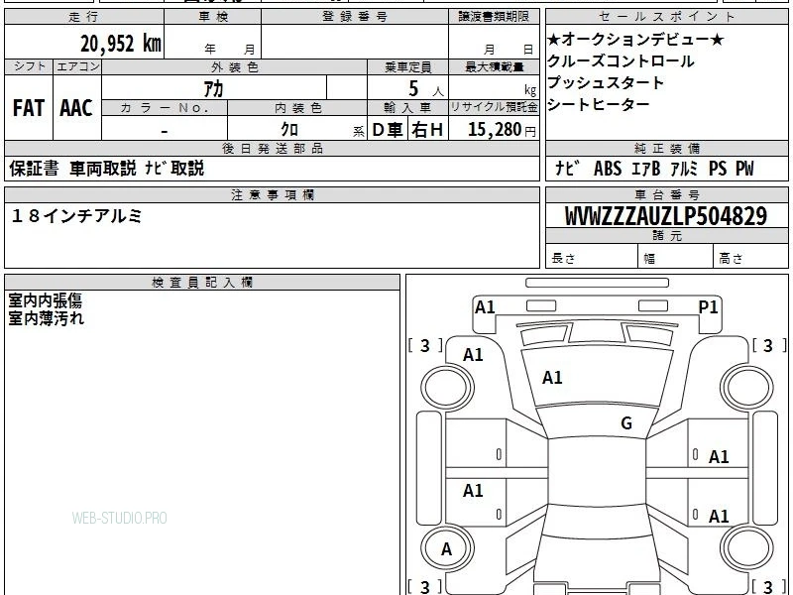Select the interior color value クロ

pos(289,129)
